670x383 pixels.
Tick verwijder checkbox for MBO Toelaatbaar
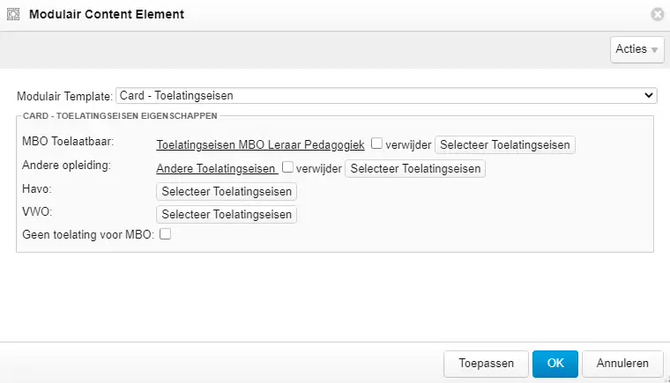click(376, 144)
